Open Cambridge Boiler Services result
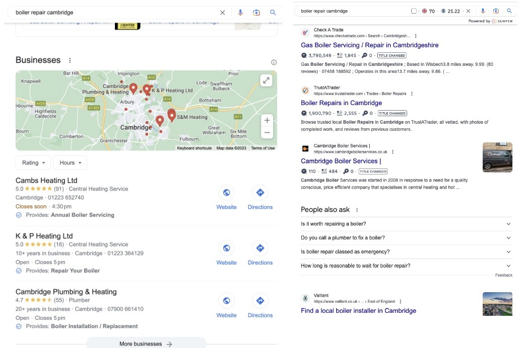This screenshot has height=348, width=521. click(x=341, y=161)
